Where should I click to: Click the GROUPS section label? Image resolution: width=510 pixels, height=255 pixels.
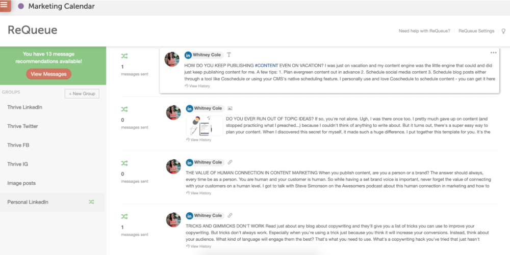point(11,92)
